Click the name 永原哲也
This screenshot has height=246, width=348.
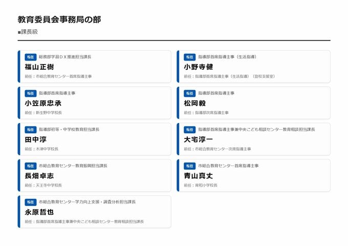(39, 212)
